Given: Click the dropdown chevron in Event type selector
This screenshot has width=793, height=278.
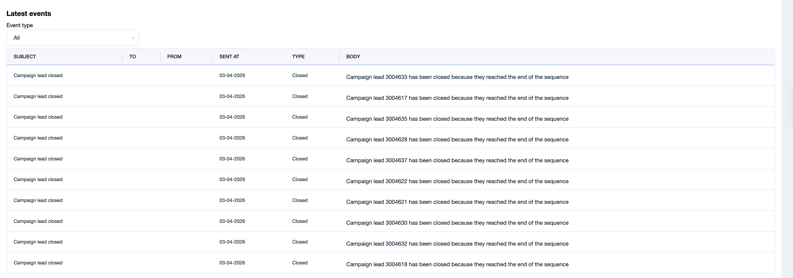Looking at the screenshot, I should (133, 38).
